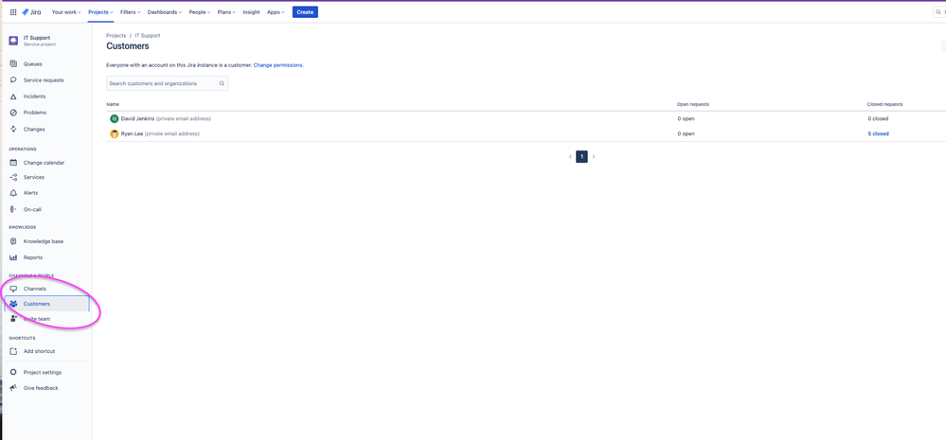Open Insight in the top navigation
This screenshot has width=946, height=440.
pos(251,12)
